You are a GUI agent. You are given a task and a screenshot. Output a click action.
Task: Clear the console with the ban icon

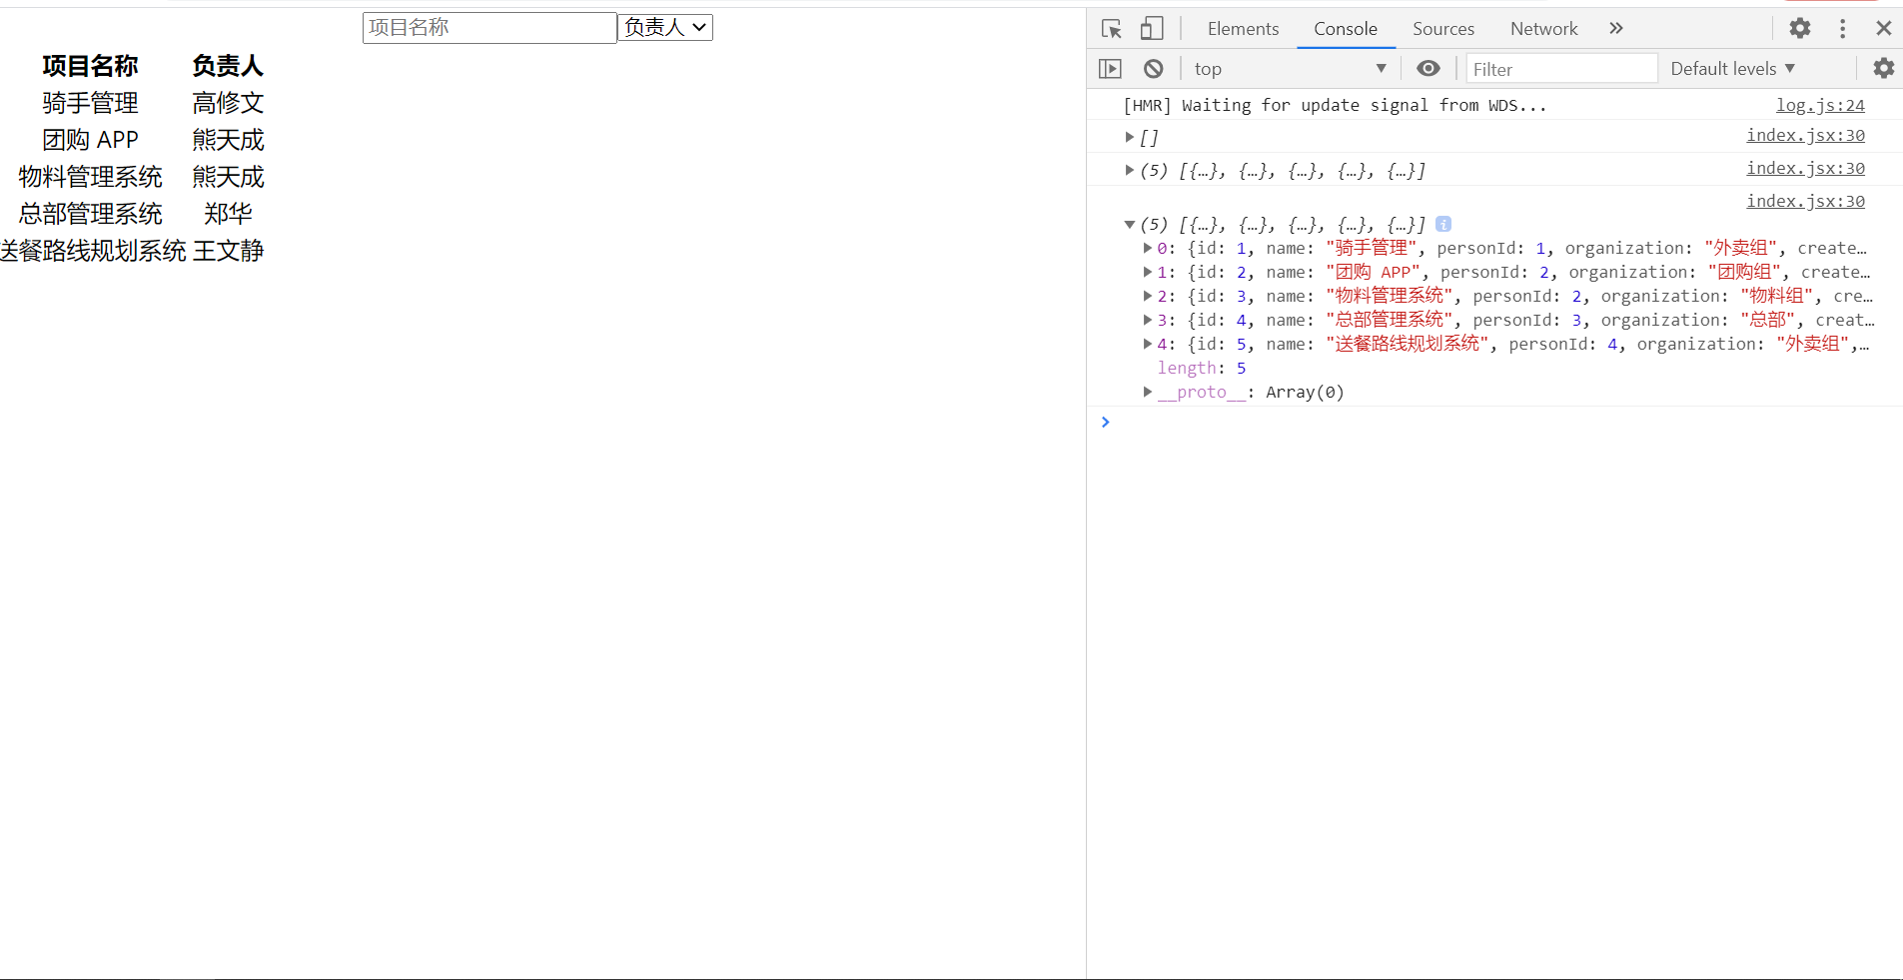tap(1154, 69)
